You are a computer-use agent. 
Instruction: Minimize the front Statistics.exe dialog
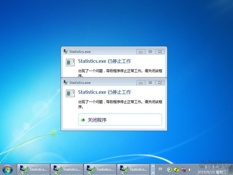coord(141,82)
